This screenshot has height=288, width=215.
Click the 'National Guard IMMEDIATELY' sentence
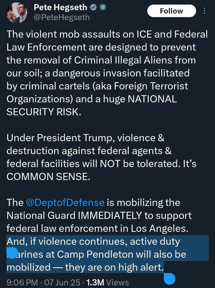(x=99, y=215)
